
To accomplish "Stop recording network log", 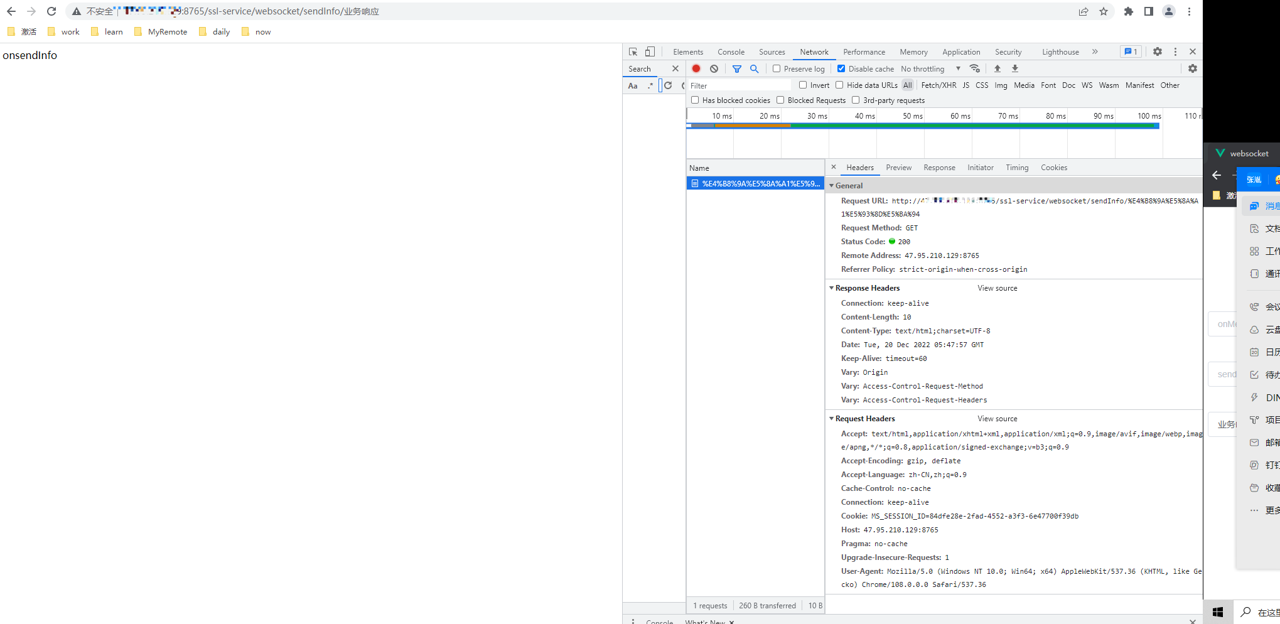I will coord(696,68).
